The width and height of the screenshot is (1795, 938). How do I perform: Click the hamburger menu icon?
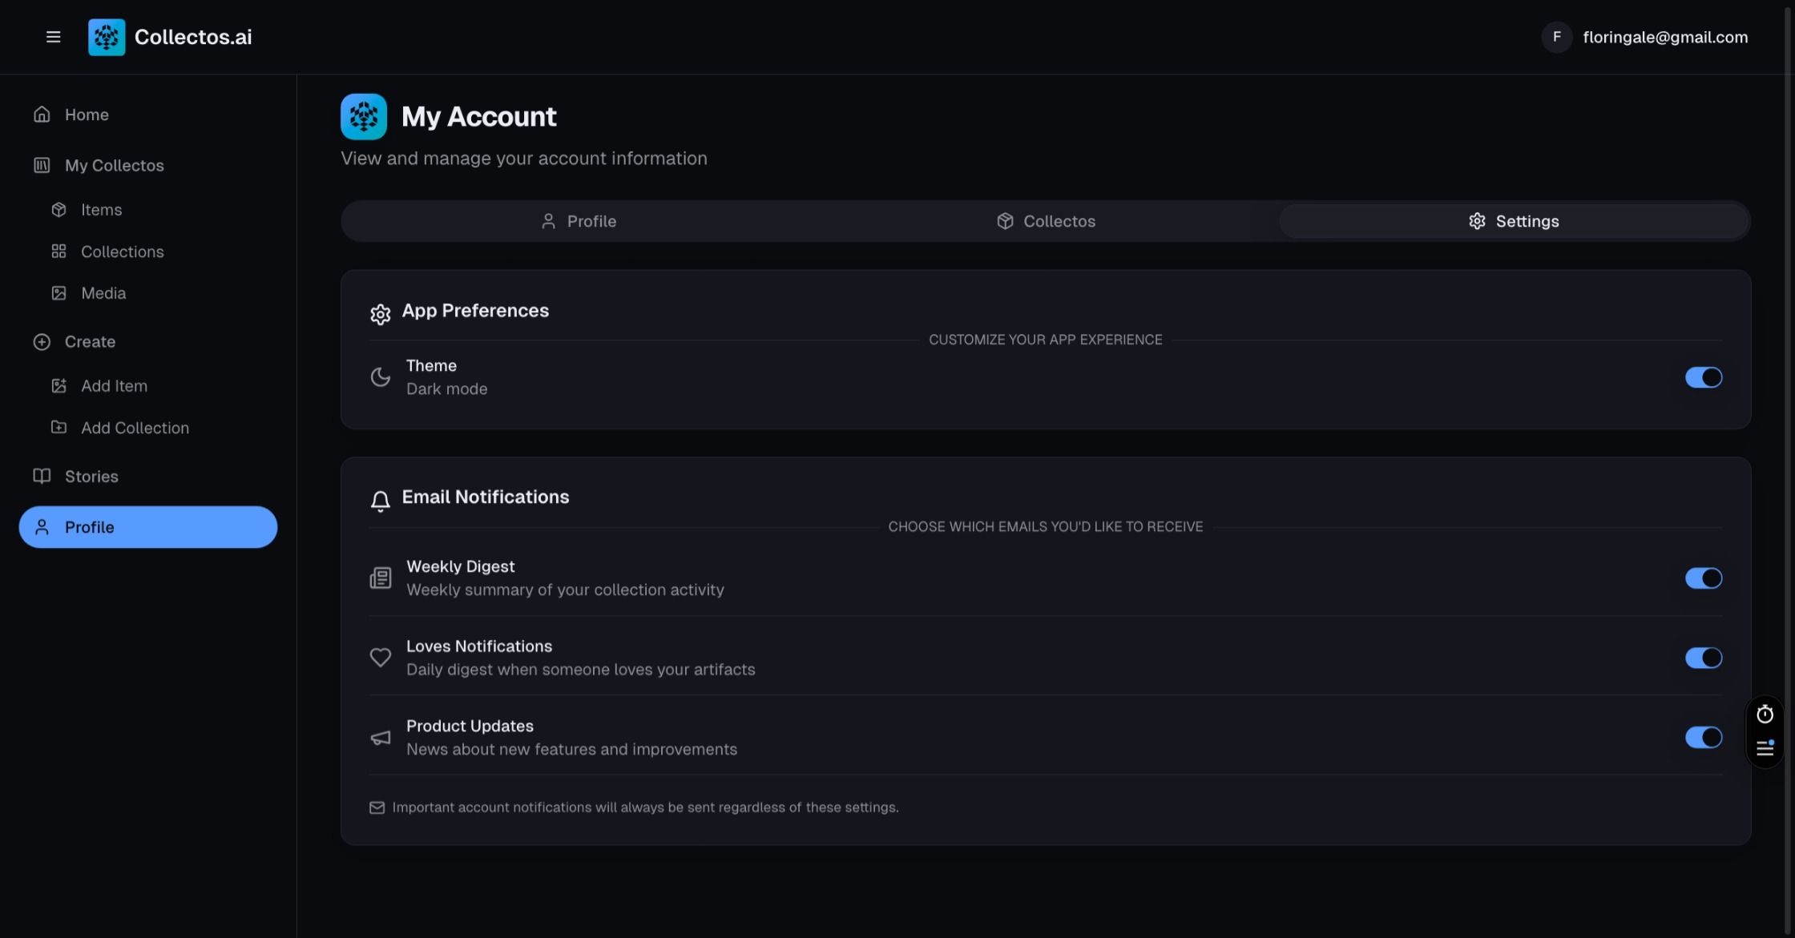coord(53,37)
